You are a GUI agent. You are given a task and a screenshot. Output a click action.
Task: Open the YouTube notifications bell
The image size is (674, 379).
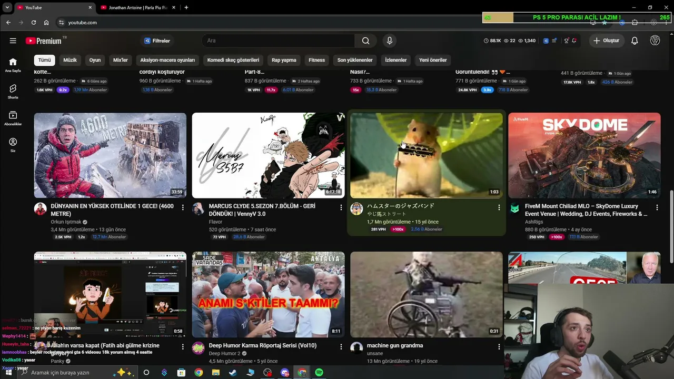(x=635, y=41)
